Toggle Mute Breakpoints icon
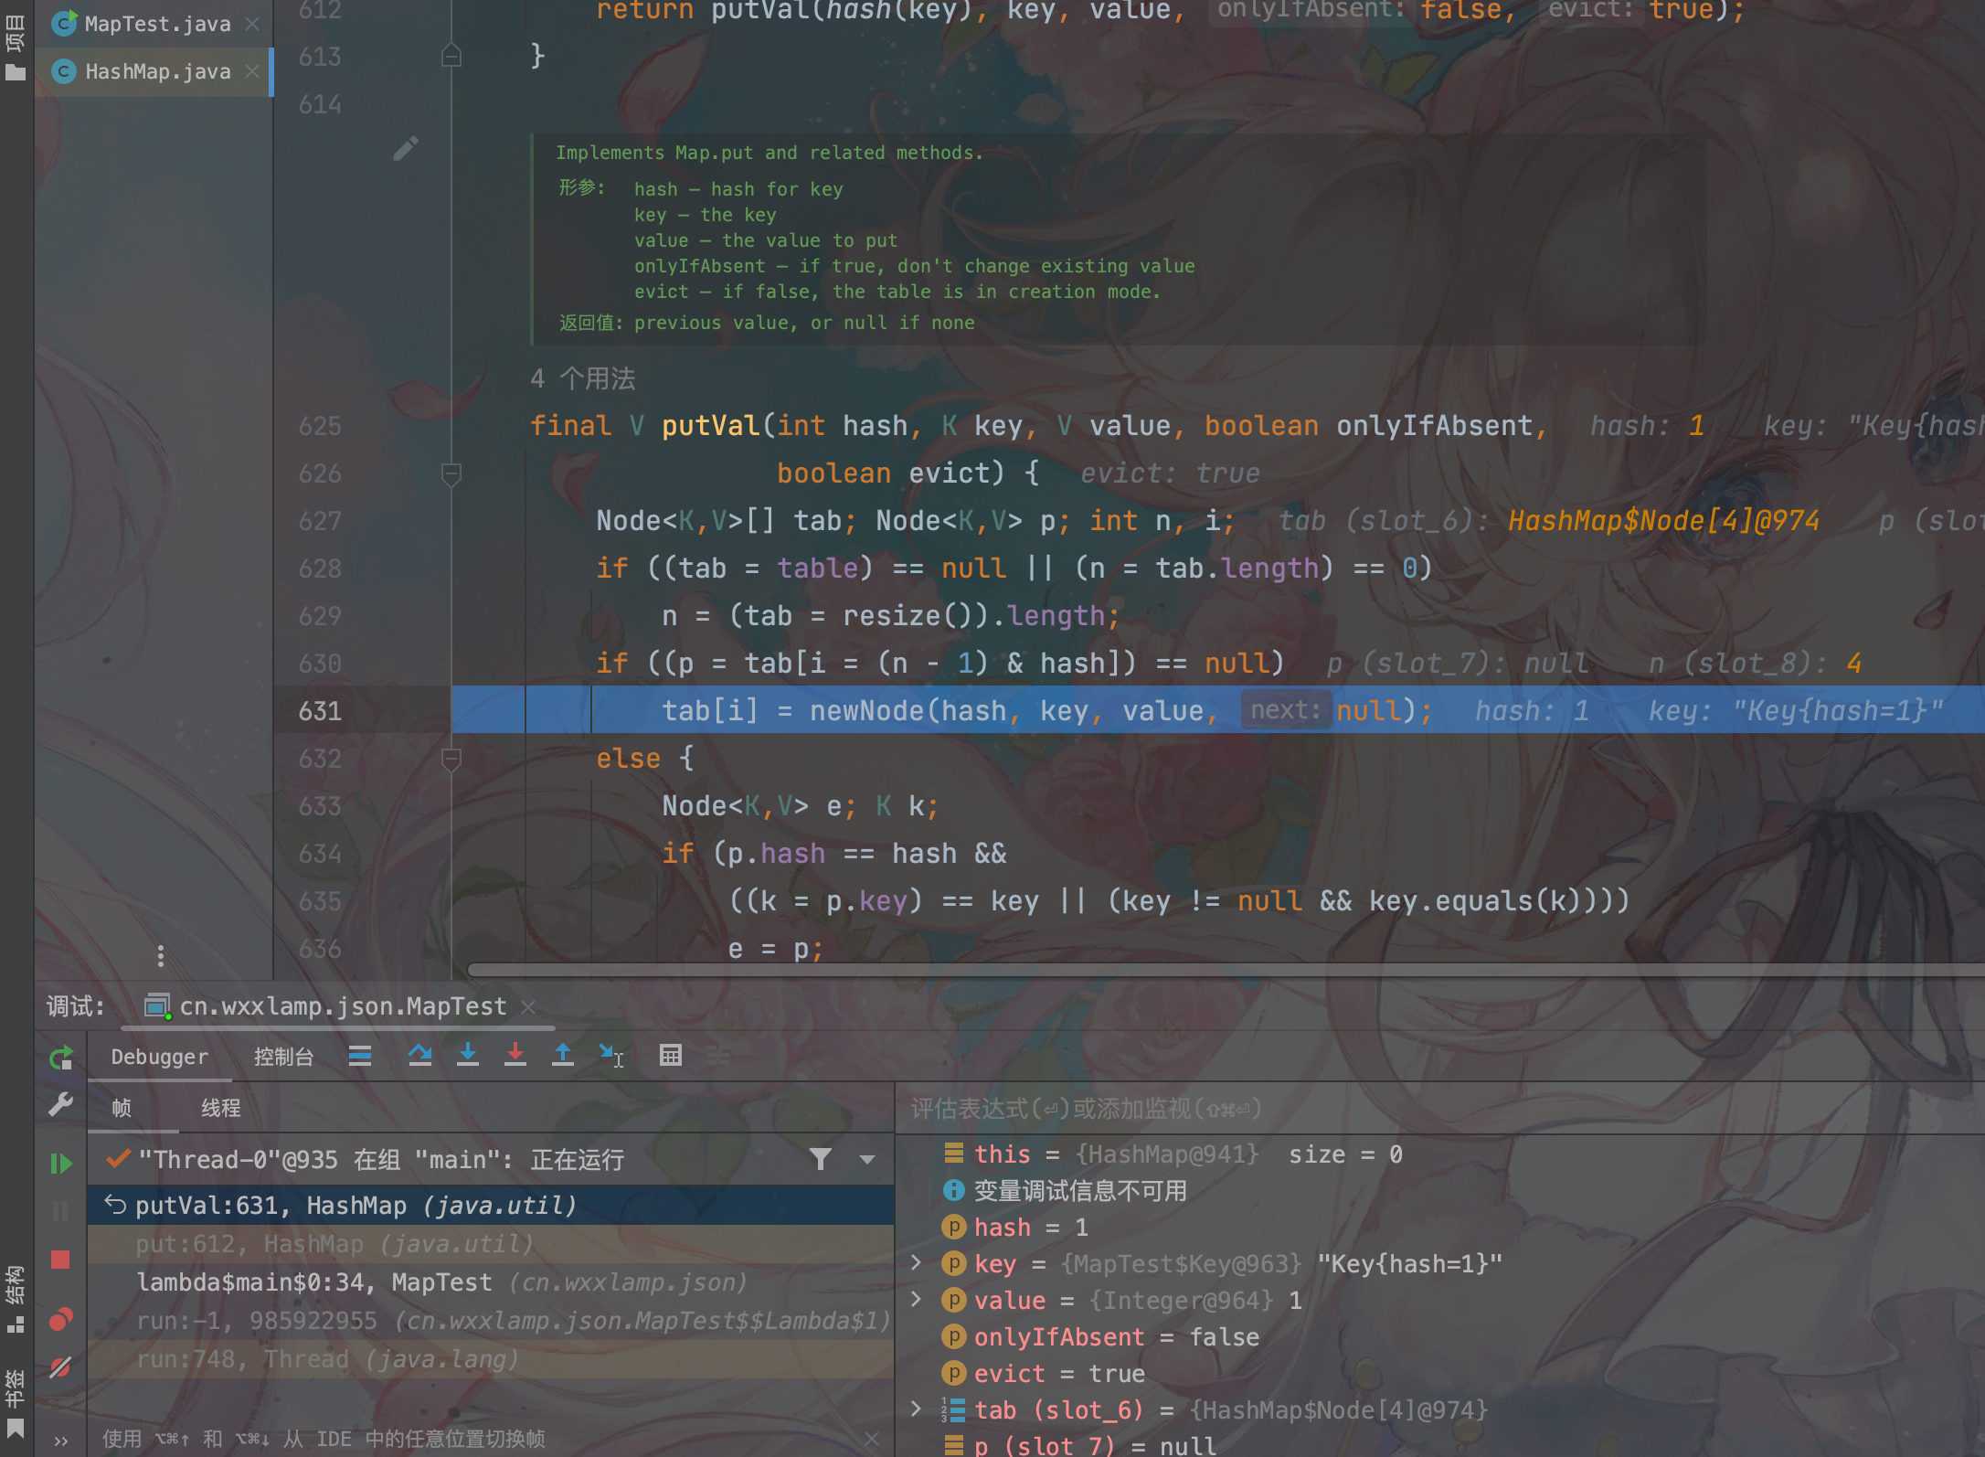 (61, 1367)
